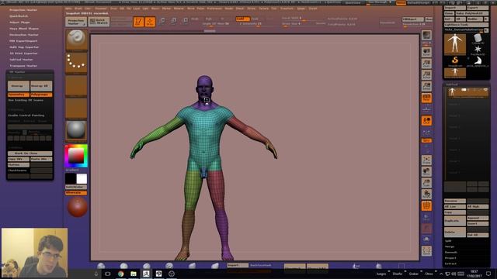Toggle visibility eye of the active subtool
This screenshot has height=279, width=497.
[x=485, y=90]
